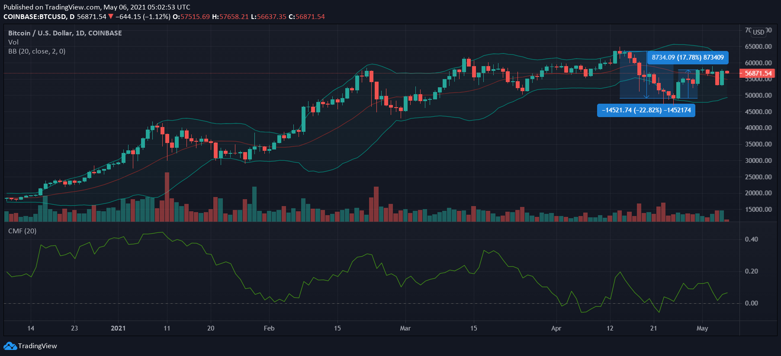Click the CMF (20) indicator label
Viewport: 781px width, 356px height.
coord(22,231)
